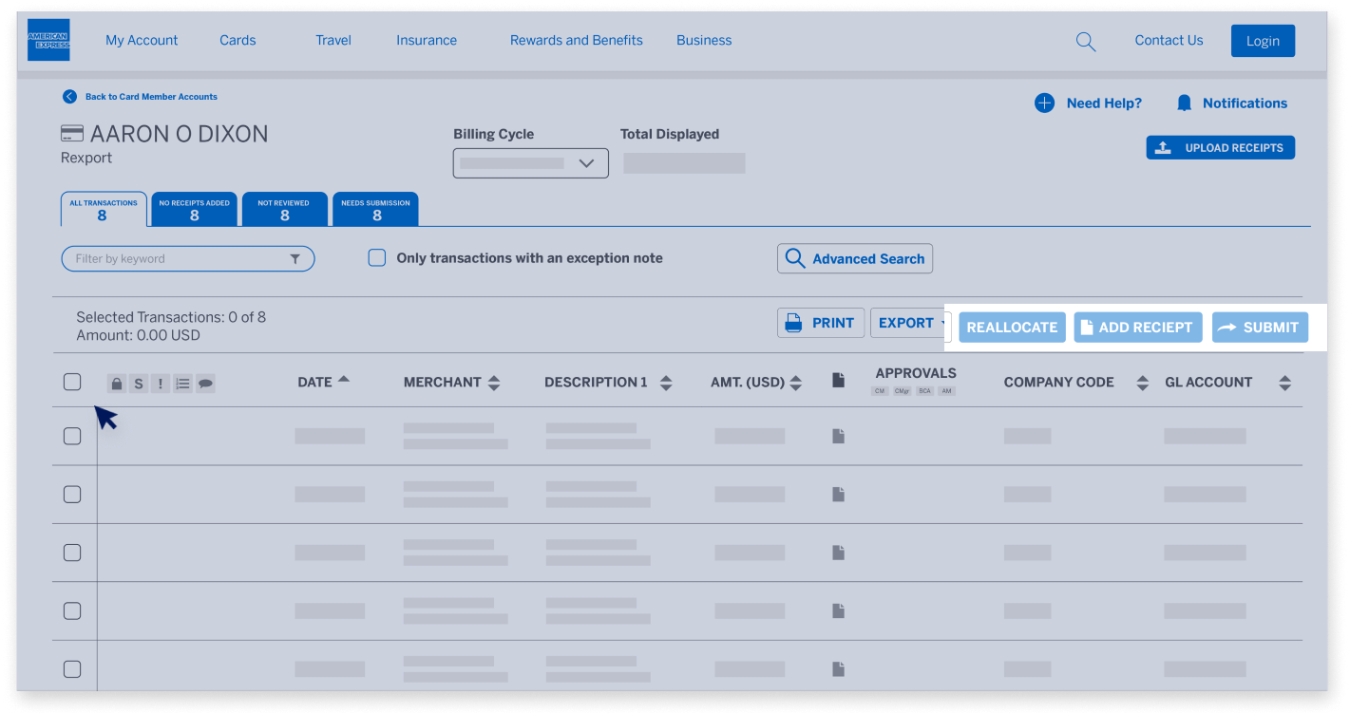Click the comment bubble column icon
Image resolution: width=1350 pixels, height=713 pixels.
coord(205,384)
